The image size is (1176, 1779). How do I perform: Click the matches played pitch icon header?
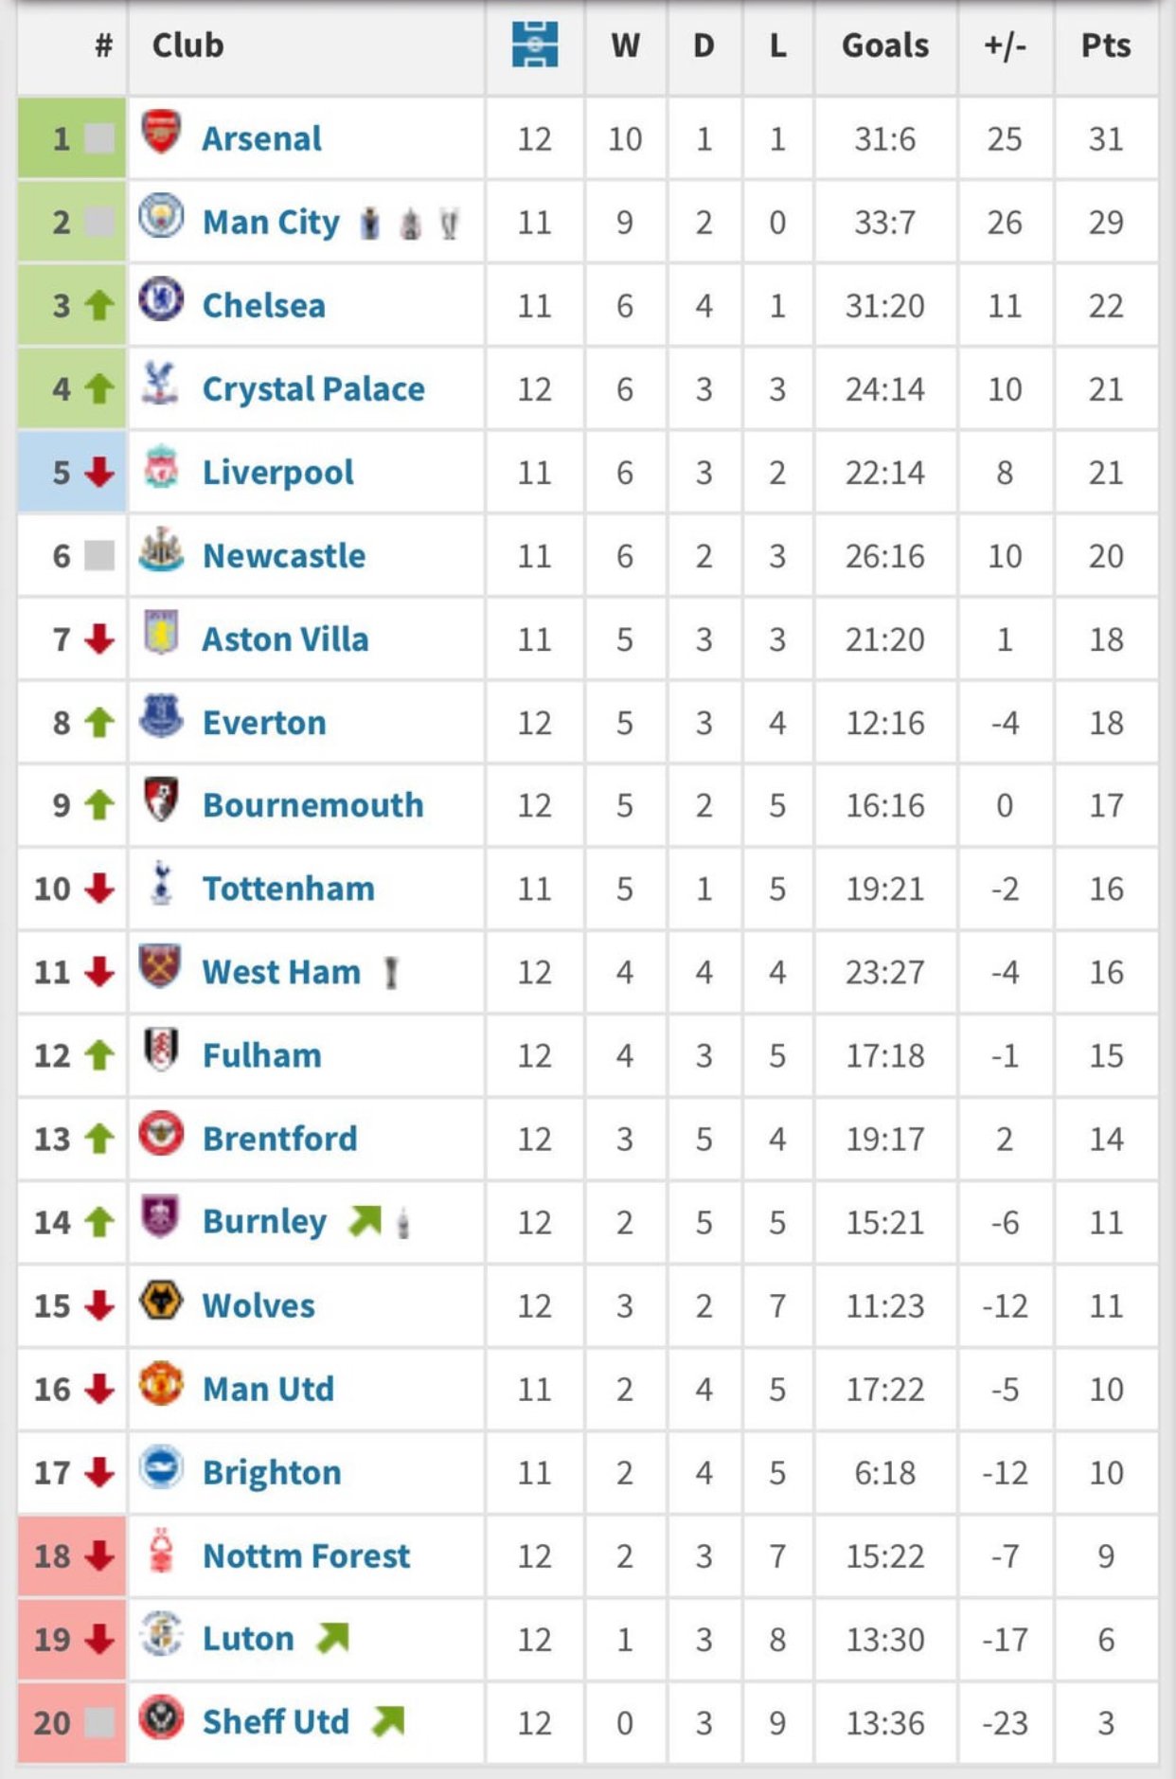pyautogui.click(x=535, y=45)
